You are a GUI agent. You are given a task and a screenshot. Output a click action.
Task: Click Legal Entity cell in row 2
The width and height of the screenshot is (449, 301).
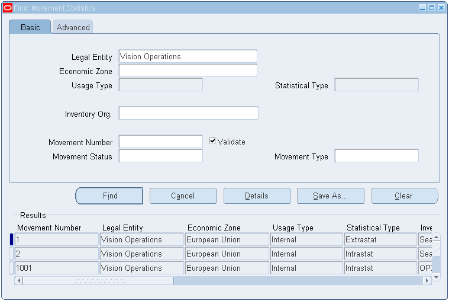142,254
